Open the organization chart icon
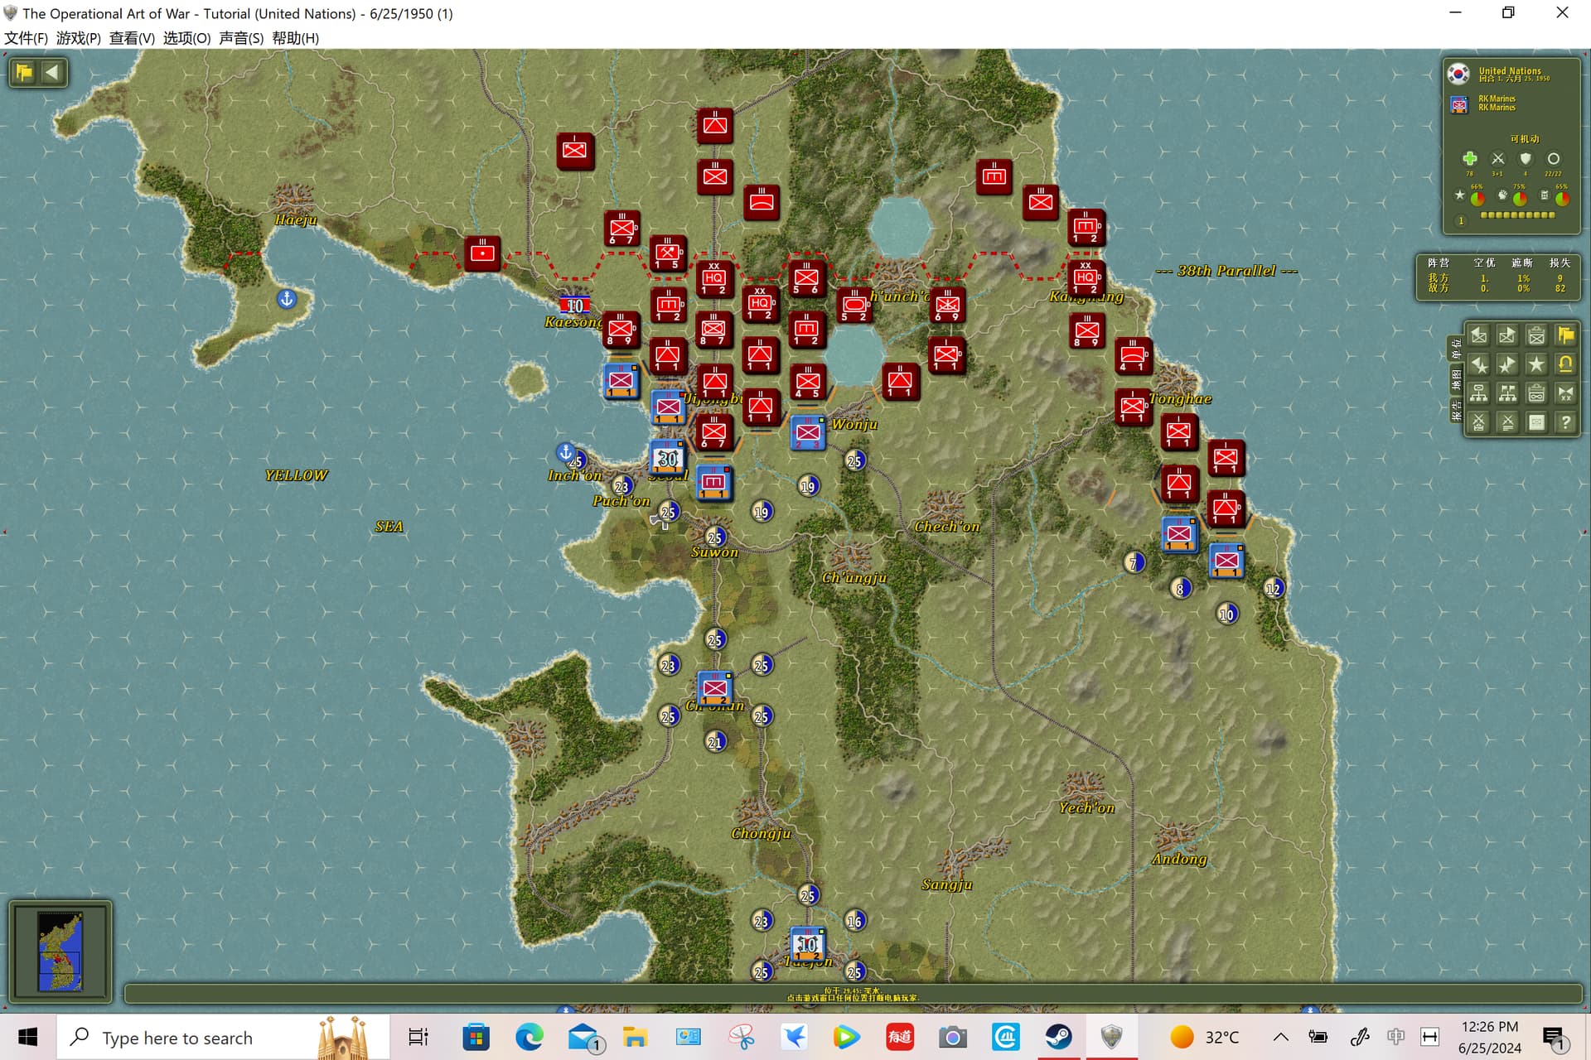1591x1060 pixels. click(x=1478, y=393)
